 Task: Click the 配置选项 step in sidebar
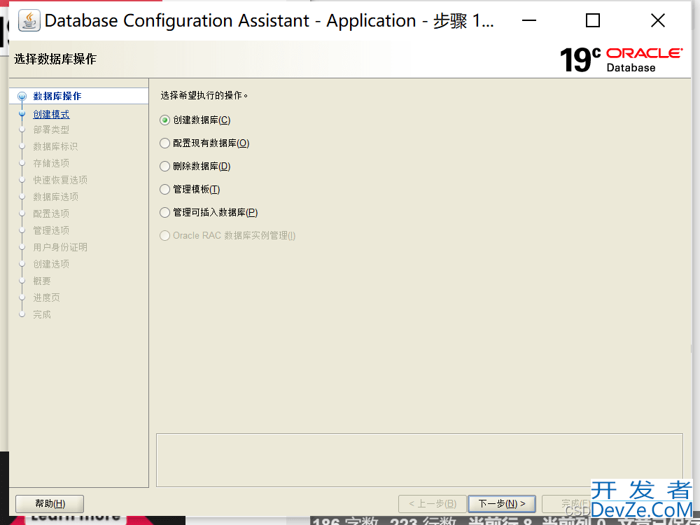(51, 213)
